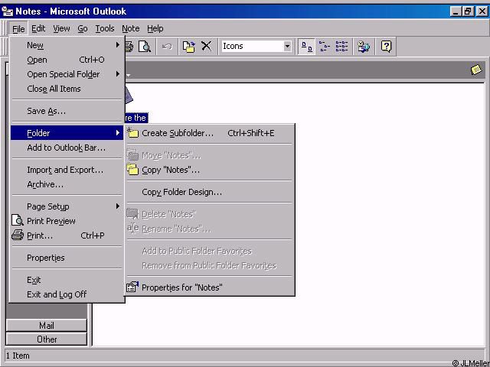Open the Tools menu
Image resolution: width=490 pixels, height=367 pixels.
point(105,29)
